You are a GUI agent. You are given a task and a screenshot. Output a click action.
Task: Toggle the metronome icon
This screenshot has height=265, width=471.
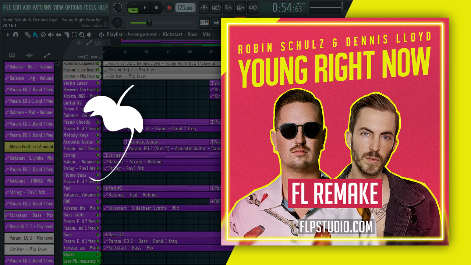205,7
